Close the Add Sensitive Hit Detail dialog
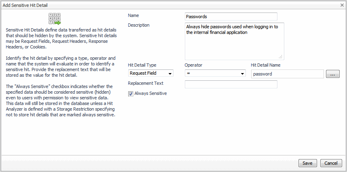The height and width of the screenshot is (172, 347). click(342, 5)
